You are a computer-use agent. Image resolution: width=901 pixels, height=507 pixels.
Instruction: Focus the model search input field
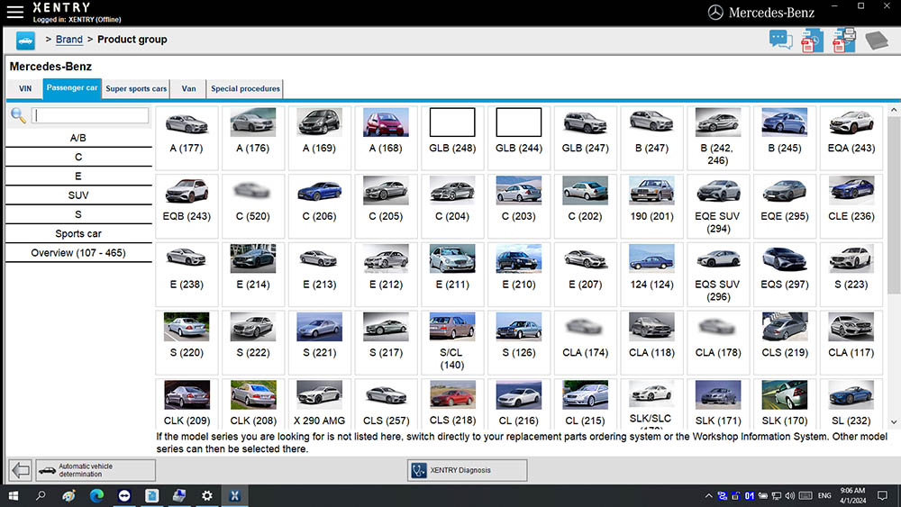pos(90,115)
